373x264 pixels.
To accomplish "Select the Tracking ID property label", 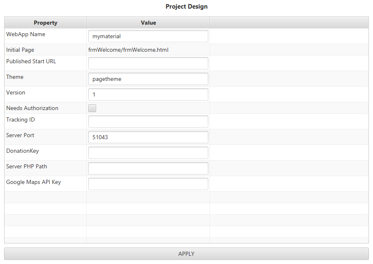I will click(21, 119).
